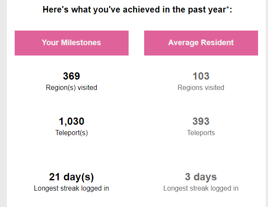Select the "21 day(s)" streak value
Viewport: 268px width, 207px height.
(x=71, y=177)
